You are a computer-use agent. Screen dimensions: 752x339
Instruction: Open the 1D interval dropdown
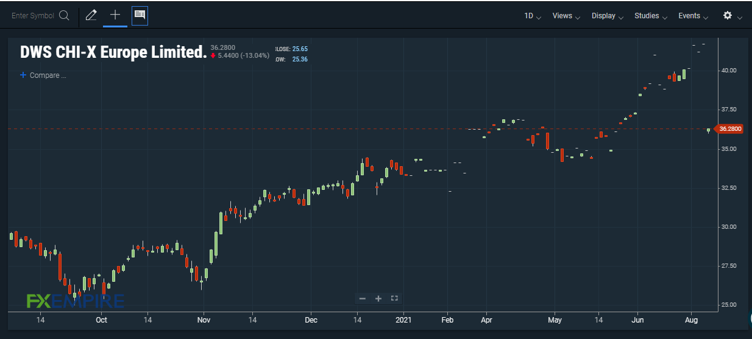[x=533, y=16]
